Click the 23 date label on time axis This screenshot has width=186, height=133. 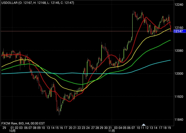pyautogui.click(x=83, y=128)
